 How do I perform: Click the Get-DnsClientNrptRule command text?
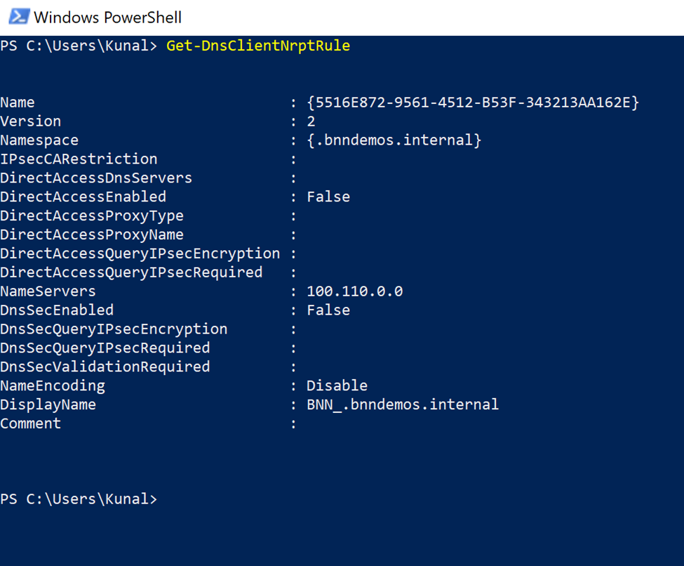click(257, 46)
